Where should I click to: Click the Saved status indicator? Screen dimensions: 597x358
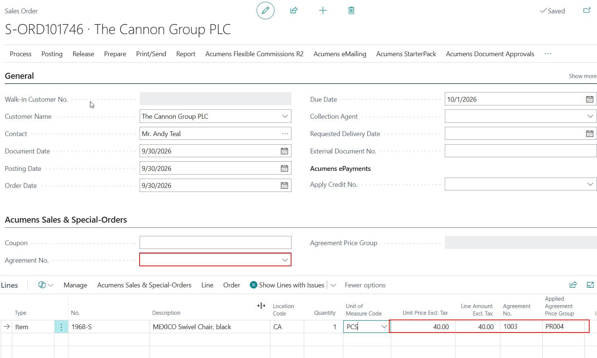coord(552,11)
